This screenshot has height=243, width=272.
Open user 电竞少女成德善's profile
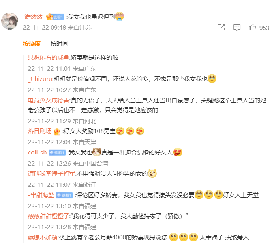tap(49, 100)
